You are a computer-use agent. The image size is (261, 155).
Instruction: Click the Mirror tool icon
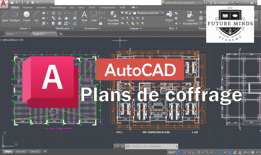point(60,18)
